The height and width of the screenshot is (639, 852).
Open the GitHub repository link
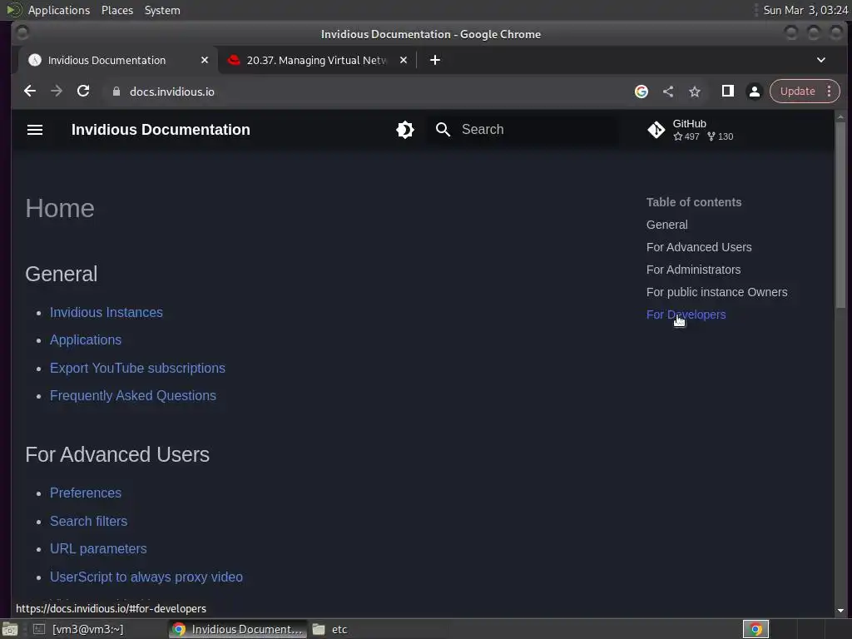pos(691,129)
